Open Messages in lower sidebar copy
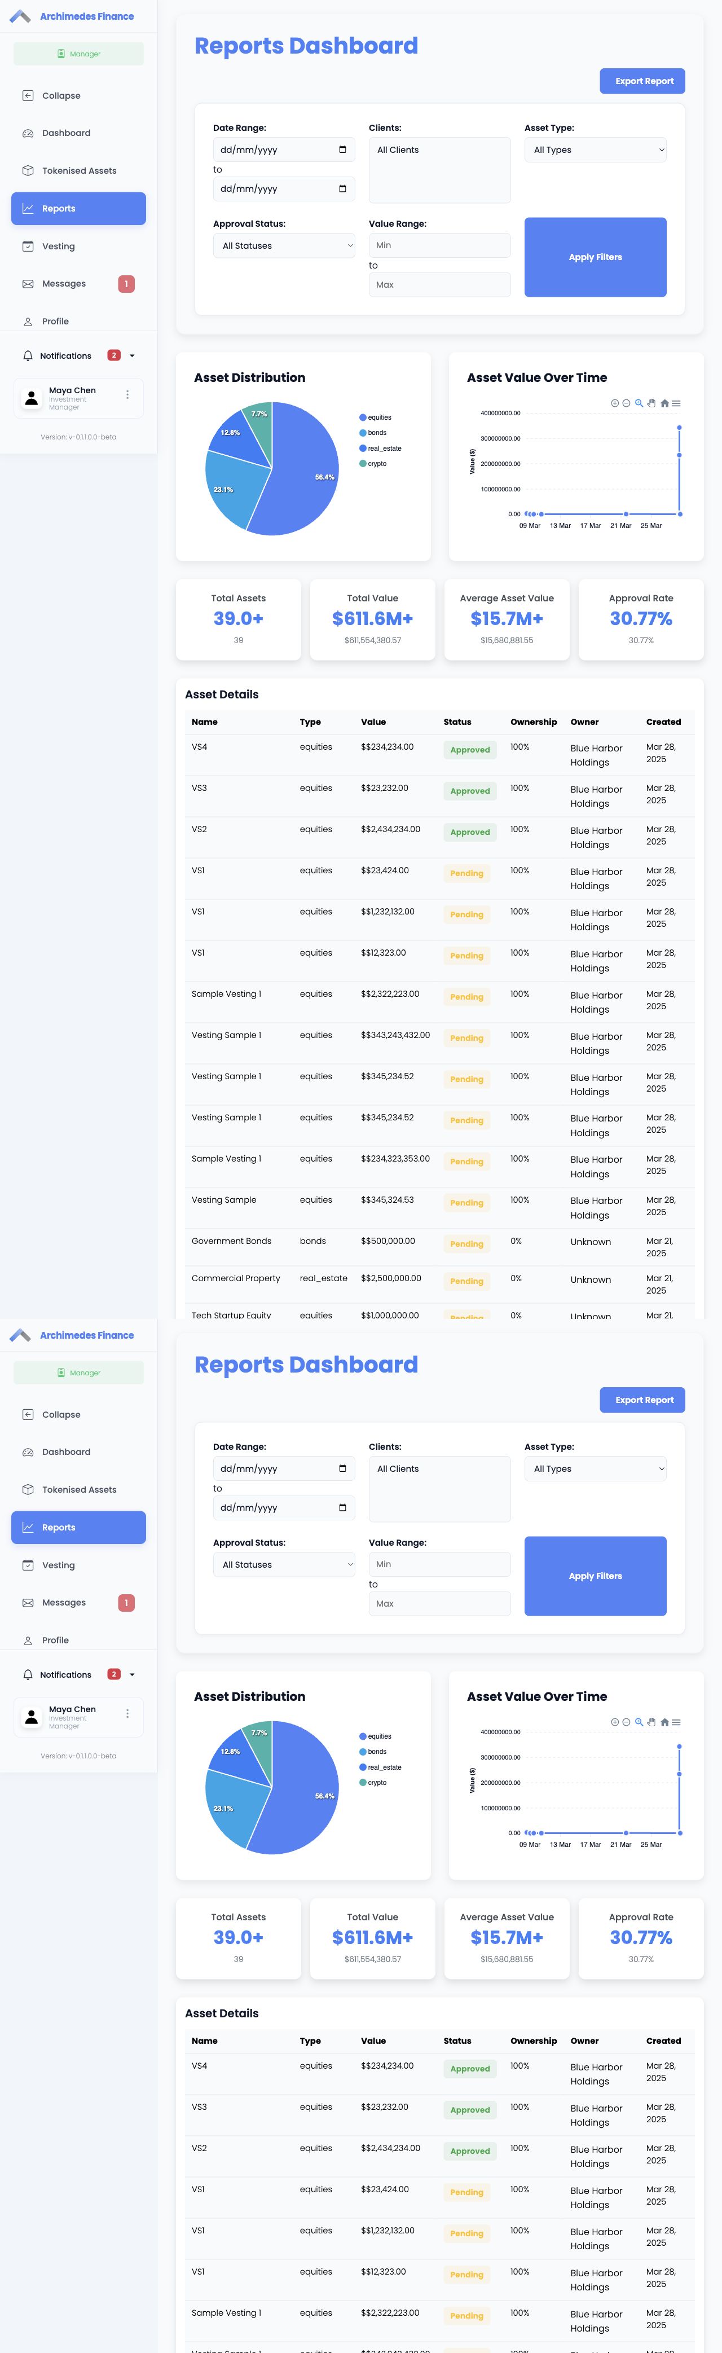Image resolution: width=722 pixels, height=2353 pixels. (78, 1603)
